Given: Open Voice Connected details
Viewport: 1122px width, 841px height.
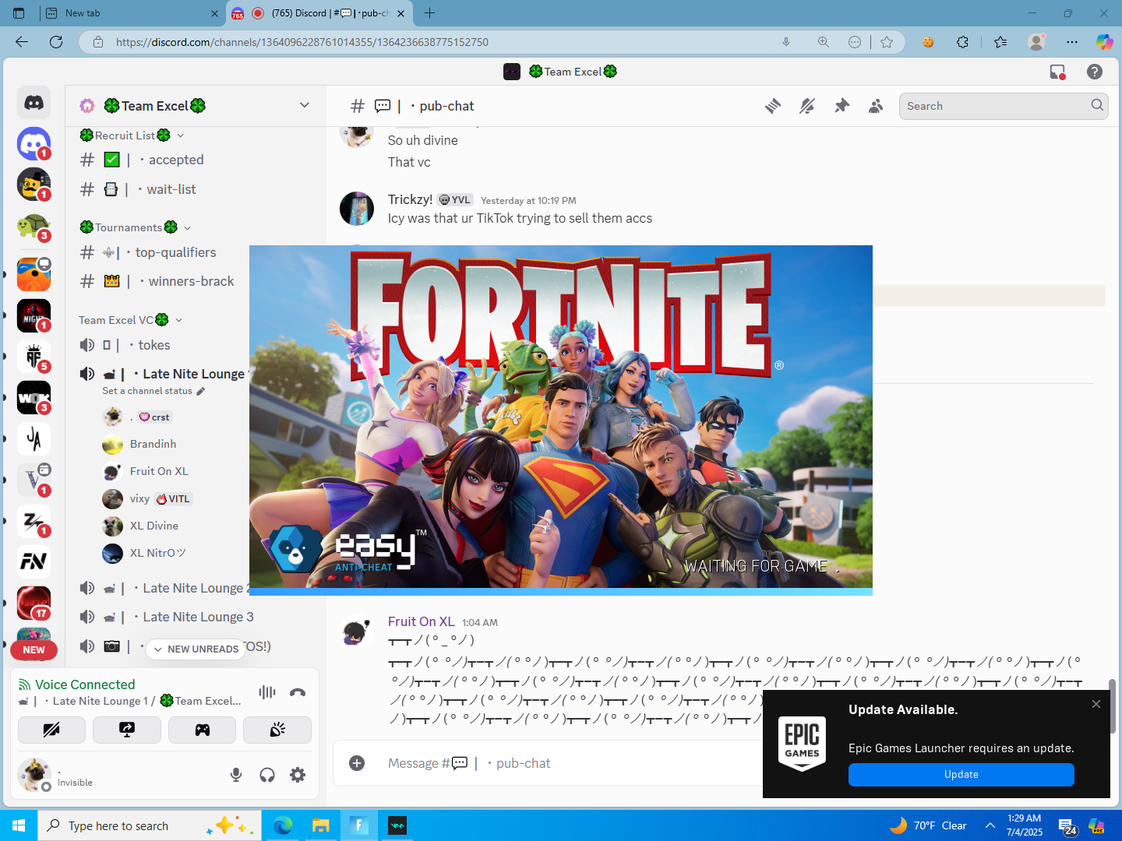Looking at the screenshot, I should point(85,684).
